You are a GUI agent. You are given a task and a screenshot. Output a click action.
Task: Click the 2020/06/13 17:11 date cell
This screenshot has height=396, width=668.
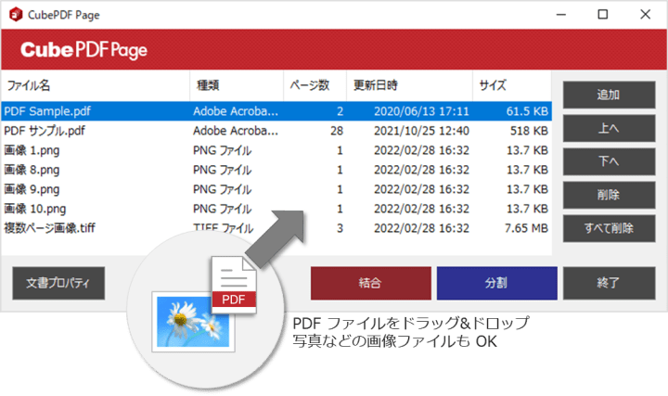421,111
